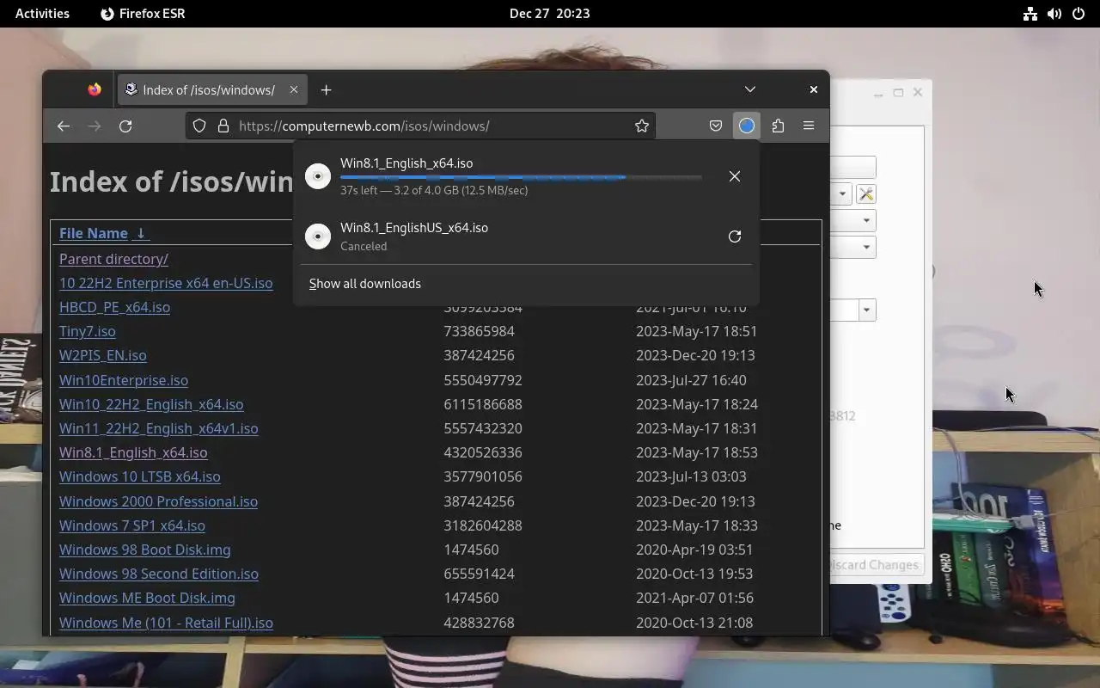The height and width of the screenshot is (688, 1100).
Task: Click the Index of /isos/win page heading
Action: click(172, 181)
